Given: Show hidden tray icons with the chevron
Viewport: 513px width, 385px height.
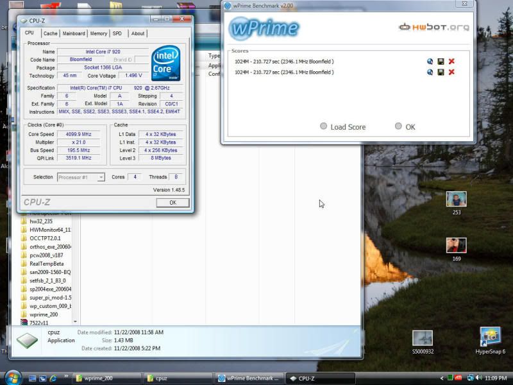Looking at the screenshot, I should coord(441,378).
